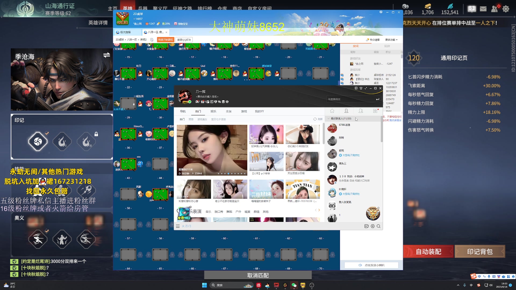Screen dimensions: 516x290
Task: Click the hero swap arrows icon
Action: pos(106,55)
